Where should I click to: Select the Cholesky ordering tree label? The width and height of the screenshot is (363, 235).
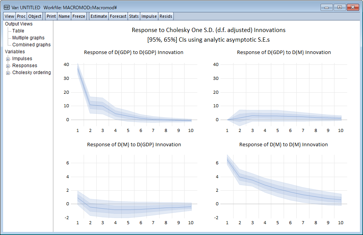(x=32, y=73)
